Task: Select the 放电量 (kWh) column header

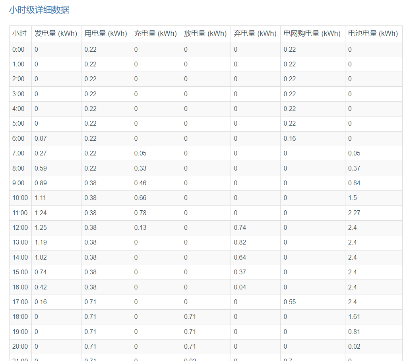Action: coord(205,33)
